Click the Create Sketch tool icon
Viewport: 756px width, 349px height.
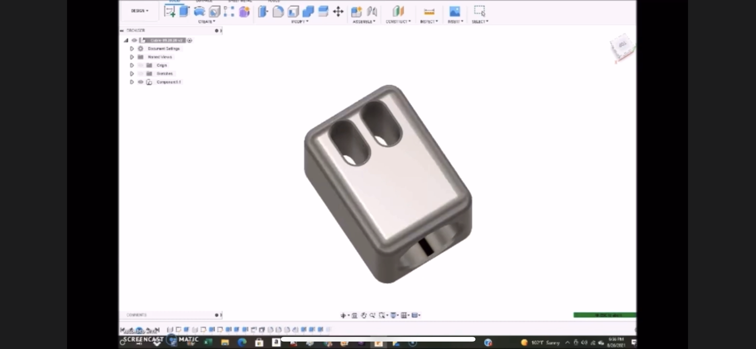click(170, 12)
